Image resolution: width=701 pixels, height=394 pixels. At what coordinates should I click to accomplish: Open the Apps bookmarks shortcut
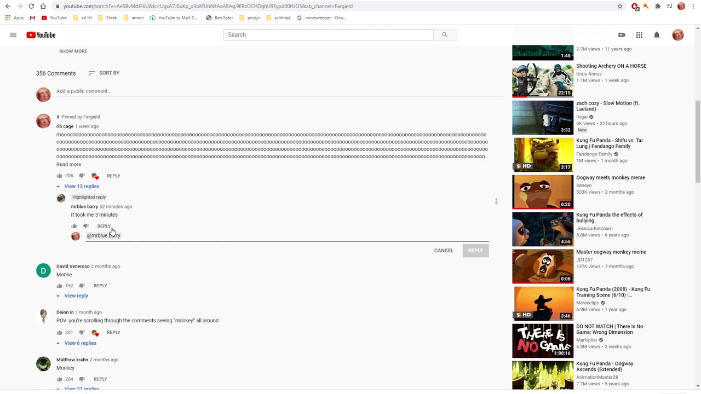coord(15,18)
